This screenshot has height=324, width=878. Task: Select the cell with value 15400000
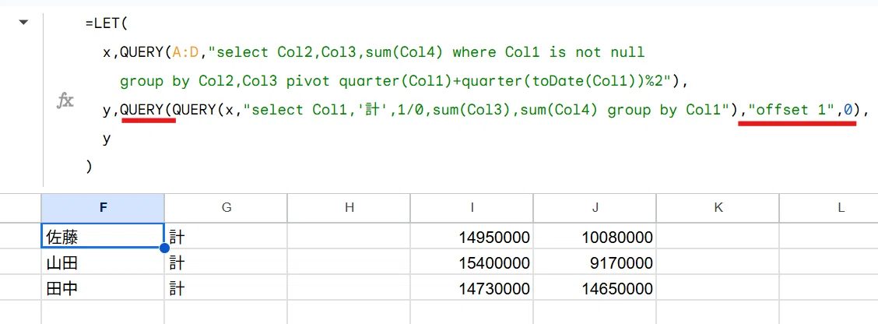click(472, 262)
